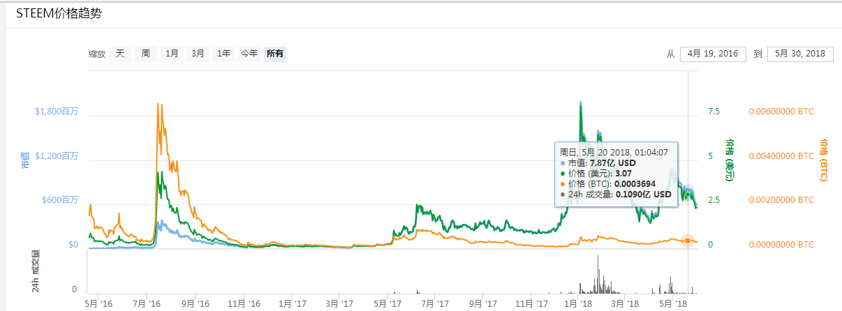Click the 5月 '17 date label

pyautogui.click(x=387, y=304)
